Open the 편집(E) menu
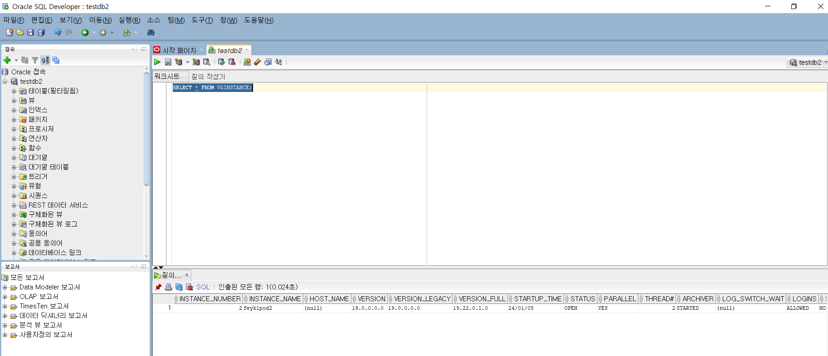Image resolution: width=828 pixels, height=356 pixels. click(42, 20)
